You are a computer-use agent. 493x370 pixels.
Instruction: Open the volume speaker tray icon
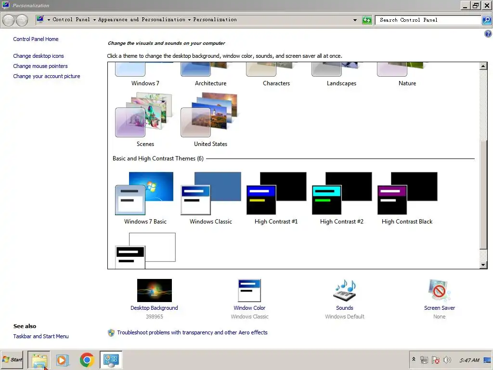(447, 359)
